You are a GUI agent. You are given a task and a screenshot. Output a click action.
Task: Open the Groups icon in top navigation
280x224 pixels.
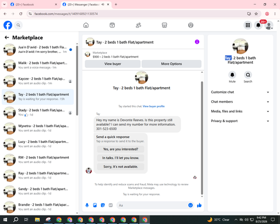190,25
